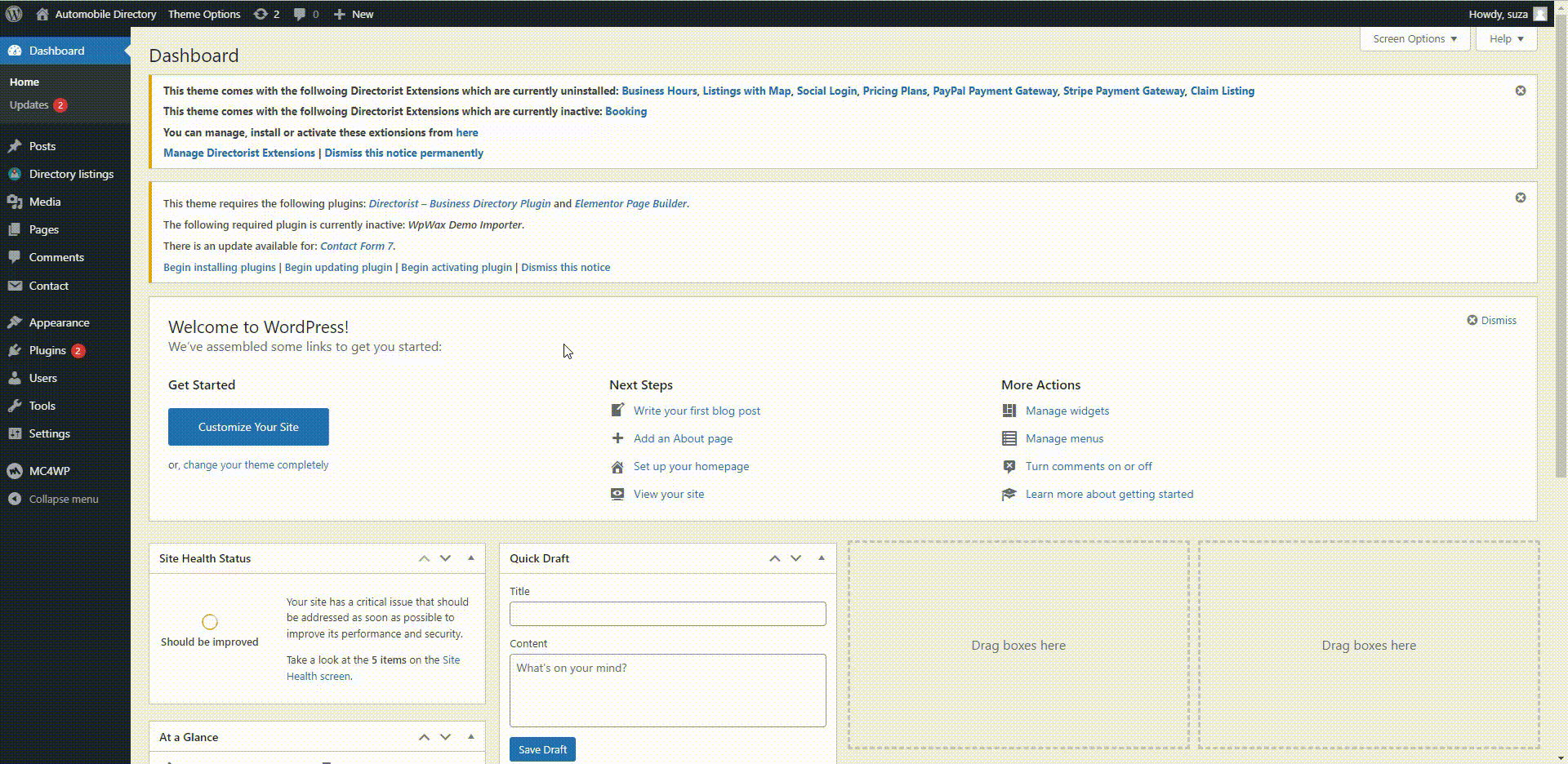Click the Customize Your Site button
The image size is (1568, 764).
(248, 427)
